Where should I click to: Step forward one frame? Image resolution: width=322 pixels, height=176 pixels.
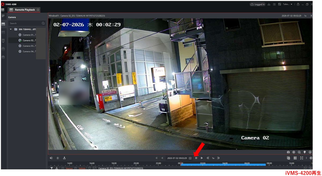tap(202, 158)
